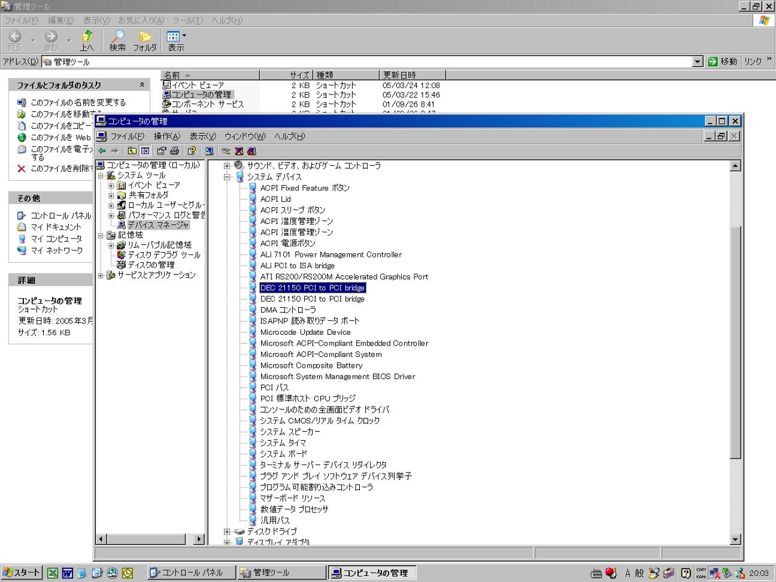This screenshot has height=582, width=776.
Task: Open the 表示 view options button in Explorer toolbar
Action: [x=176, y=41]
